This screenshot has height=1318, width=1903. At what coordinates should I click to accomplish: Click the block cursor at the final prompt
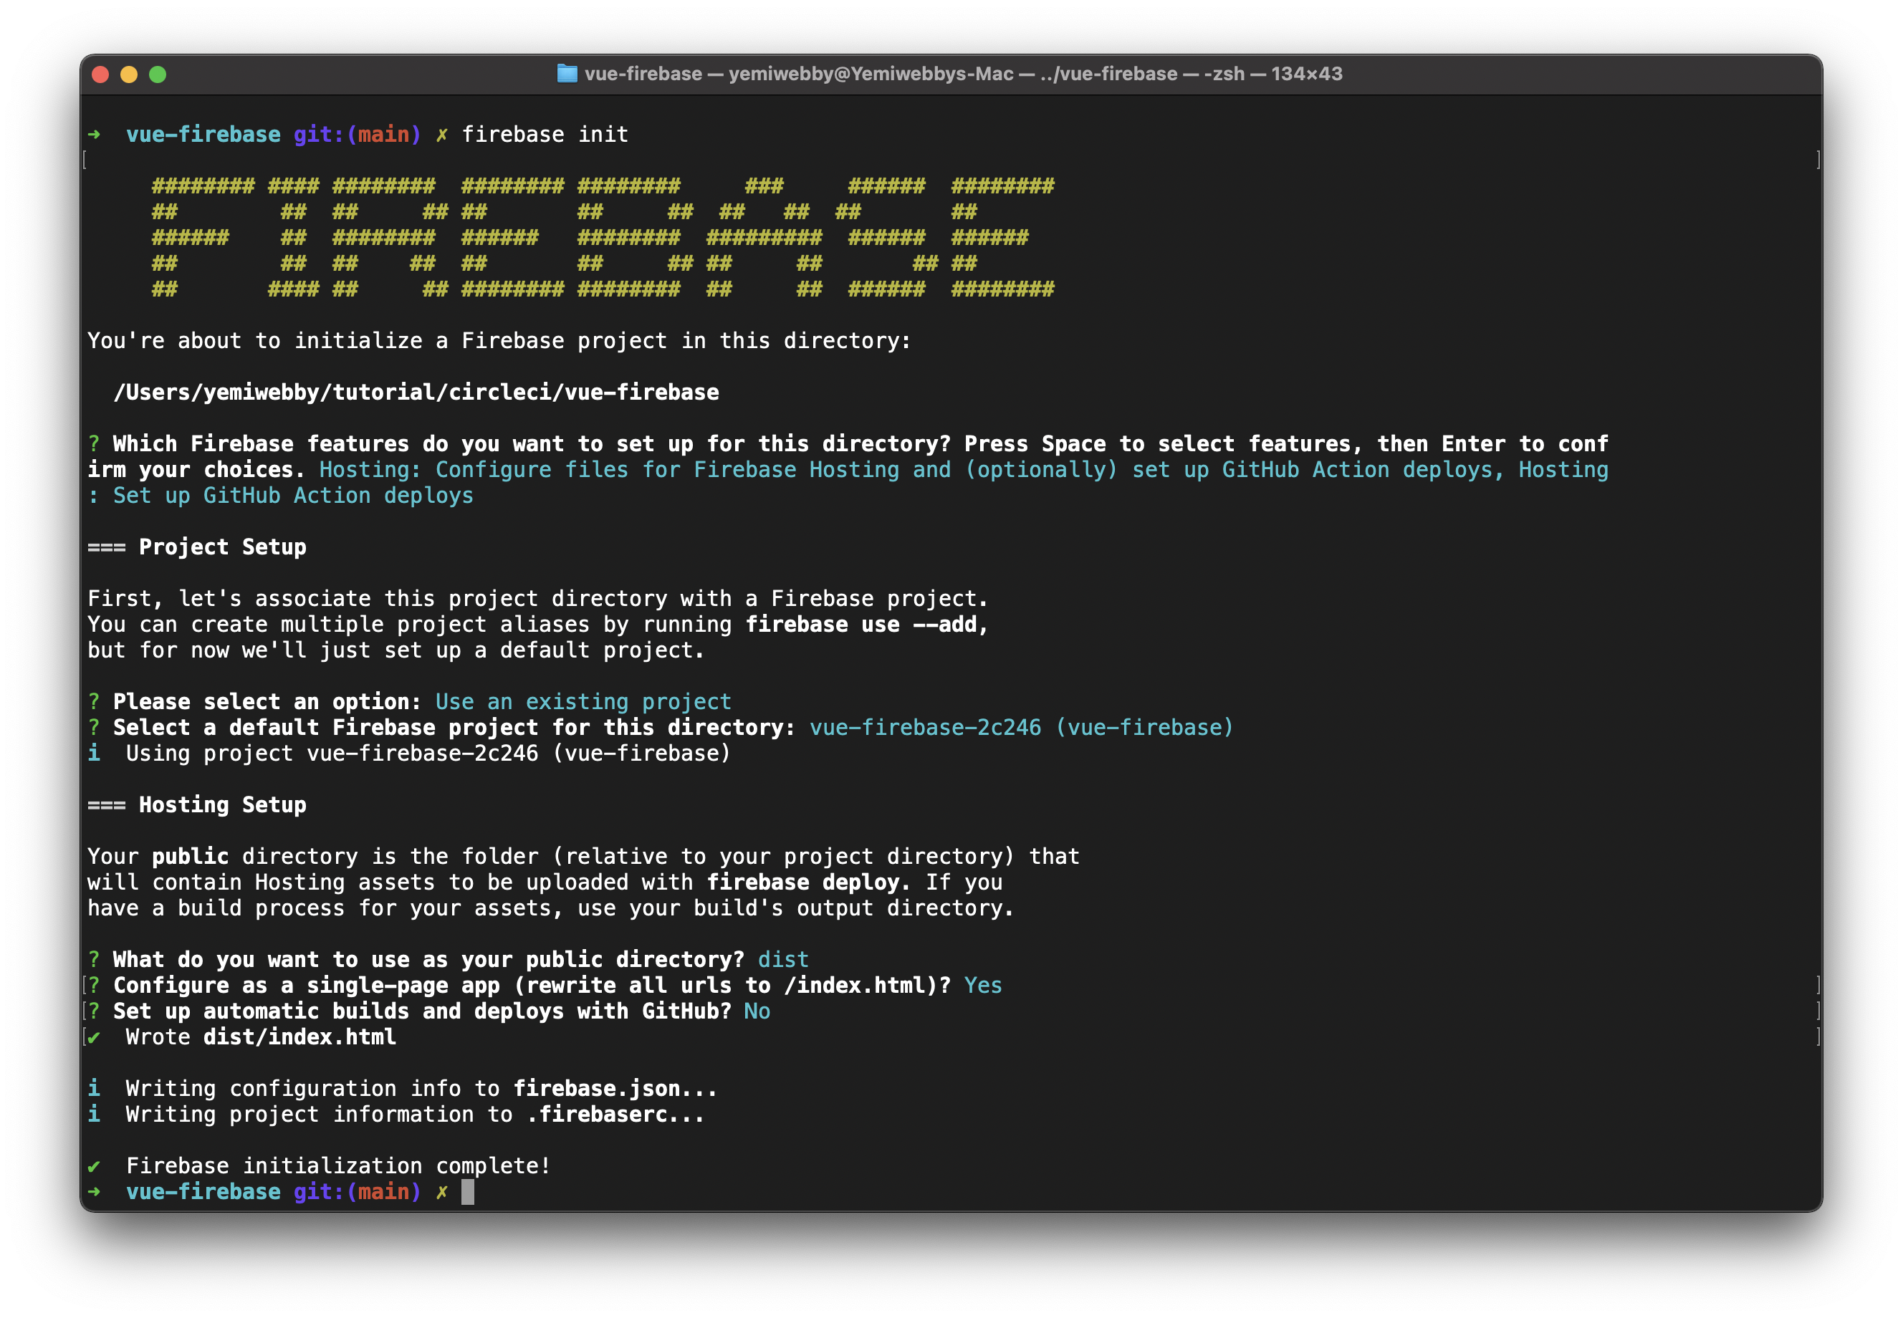coord(467,1192)
